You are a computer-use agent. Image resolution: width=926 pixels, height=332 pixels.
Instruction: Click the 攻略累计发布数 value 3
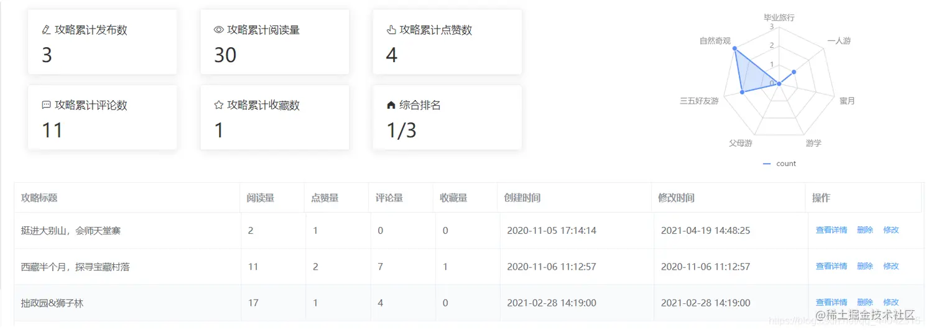[47, 55]
